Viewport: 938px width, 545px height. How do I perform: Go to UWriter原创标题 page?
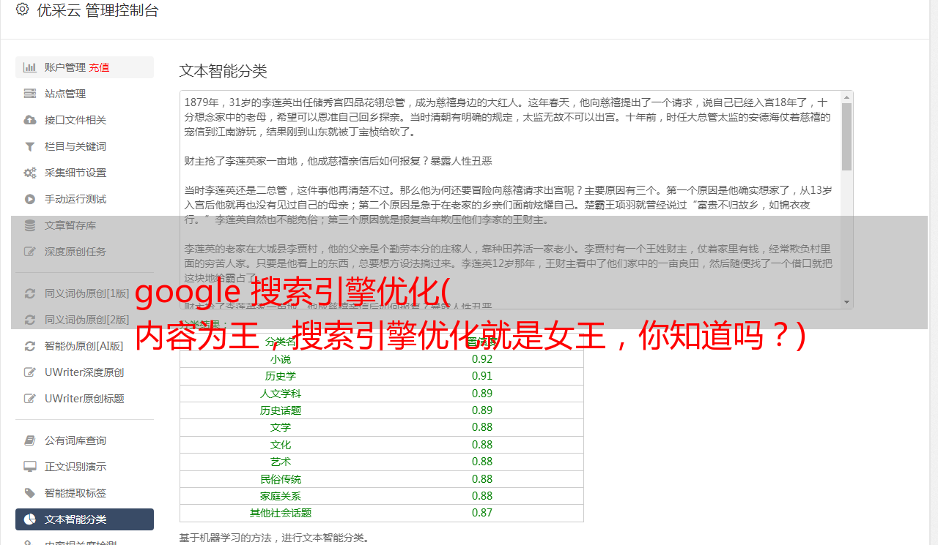(84, 399)
